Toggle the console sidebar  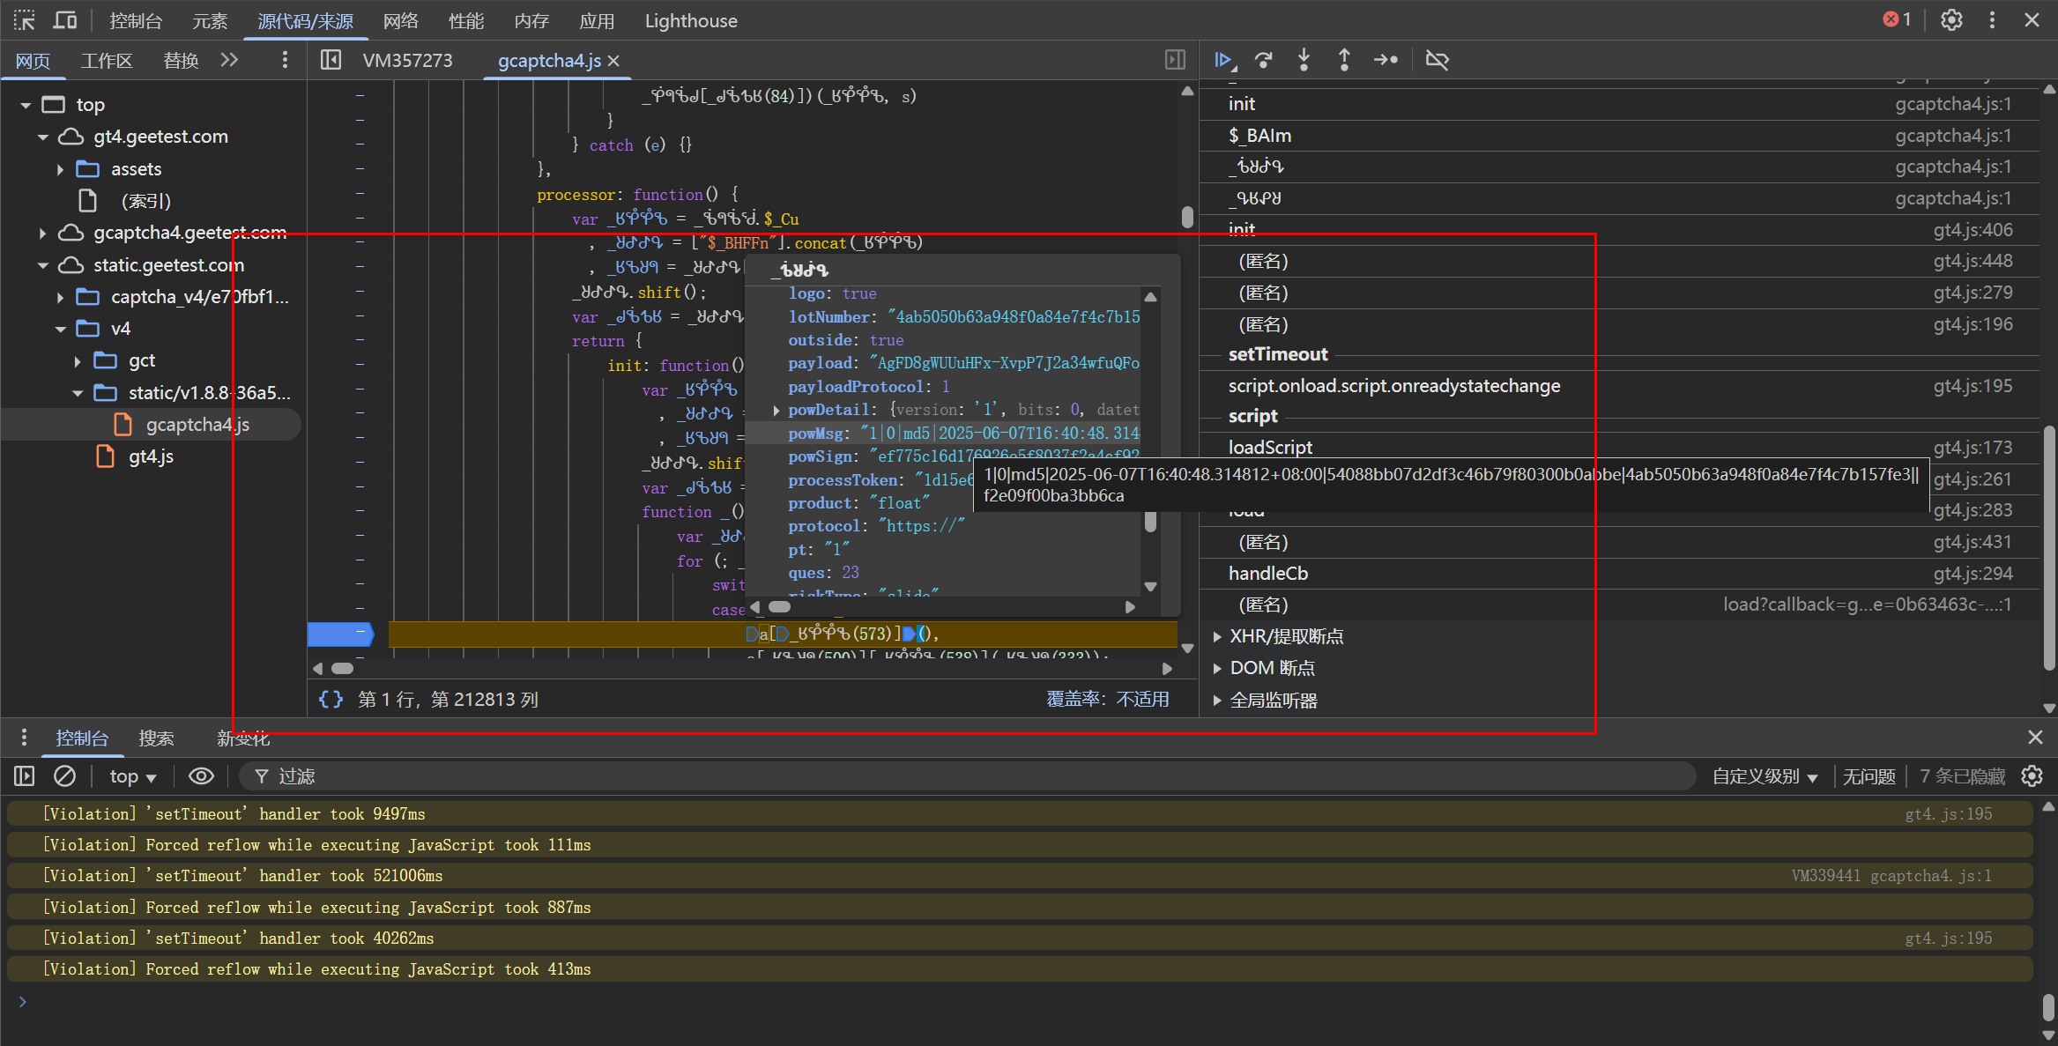coord(24,776)
